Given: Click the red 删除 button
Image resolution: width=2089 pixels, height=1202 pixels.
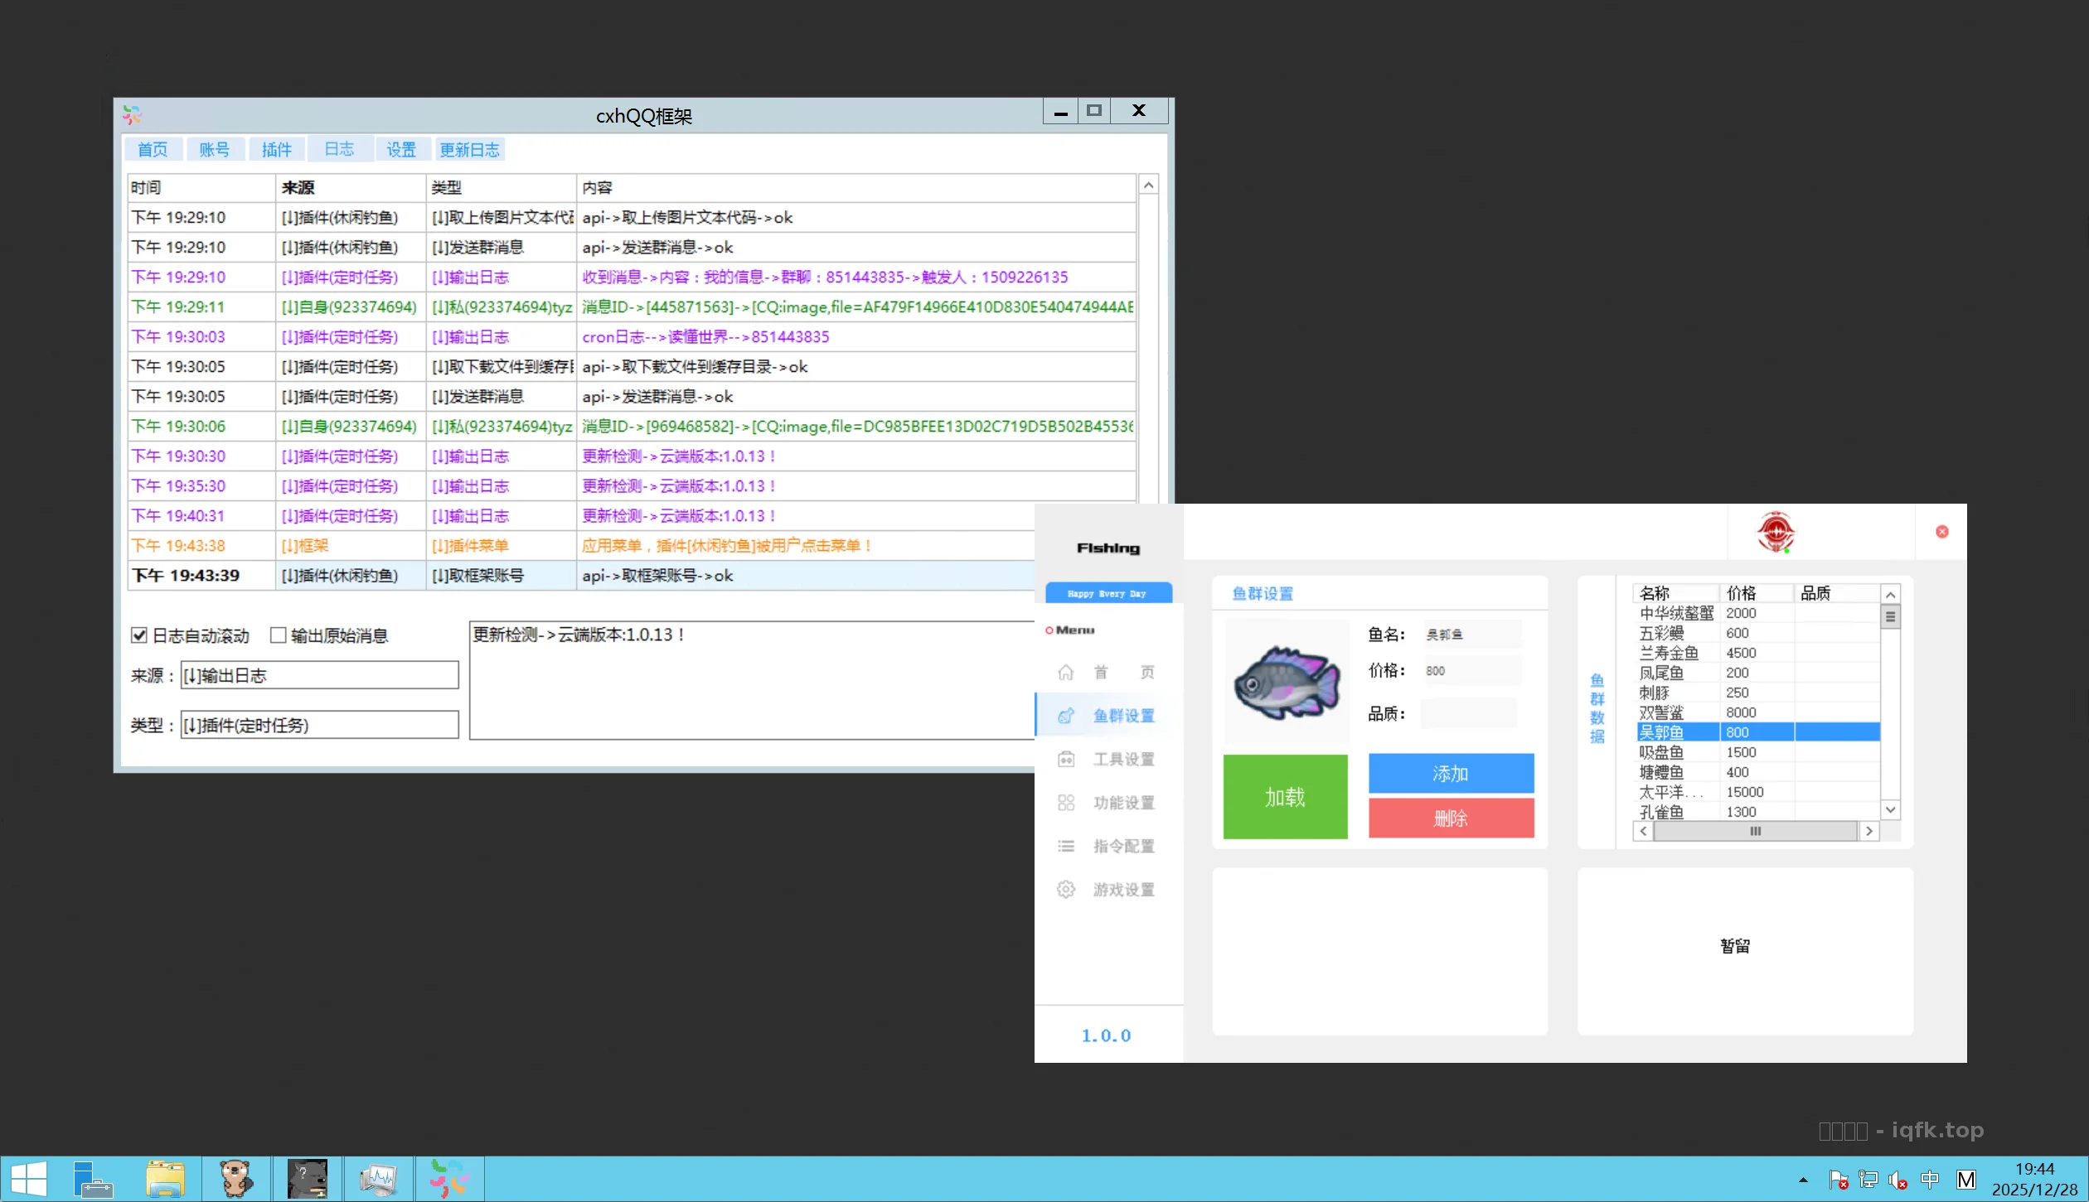Looking at the screenshot, I should click(x=1450, y=818).
